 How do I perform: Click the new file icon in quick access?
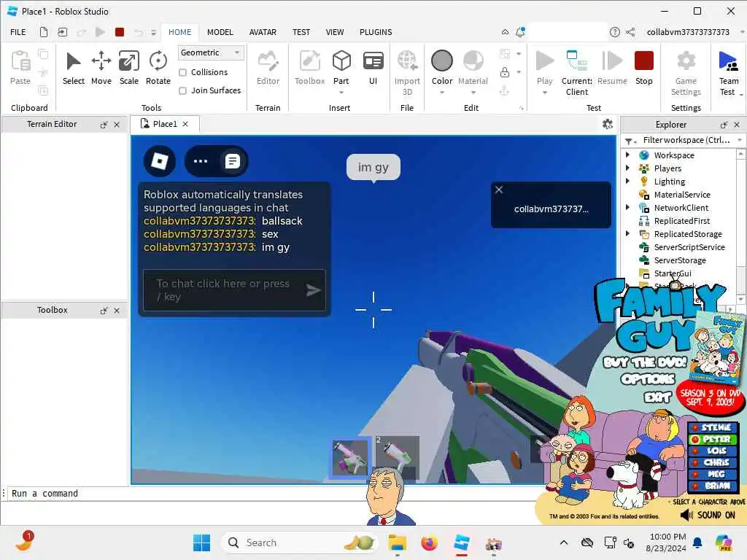(x=43, y=32)
